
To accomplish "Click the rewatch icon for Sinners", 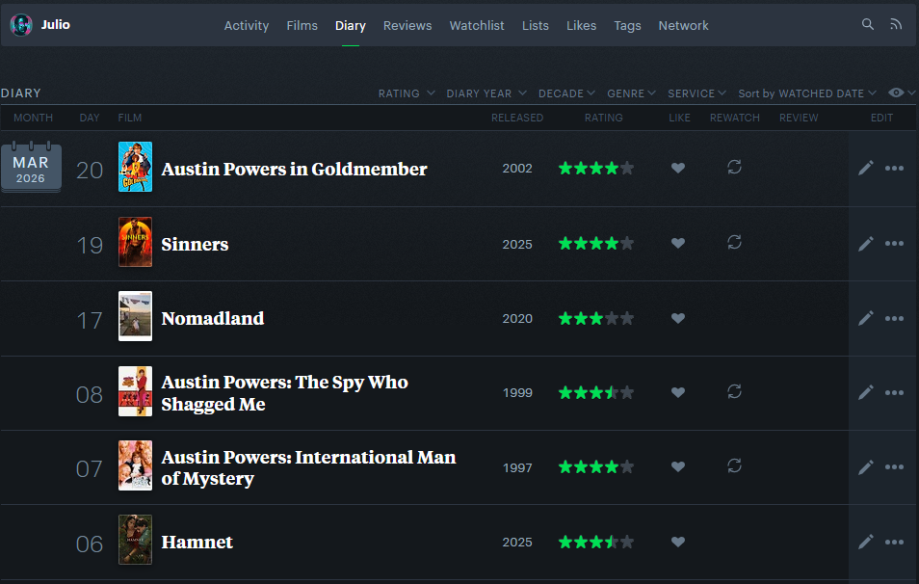I will tap(734, 242).
